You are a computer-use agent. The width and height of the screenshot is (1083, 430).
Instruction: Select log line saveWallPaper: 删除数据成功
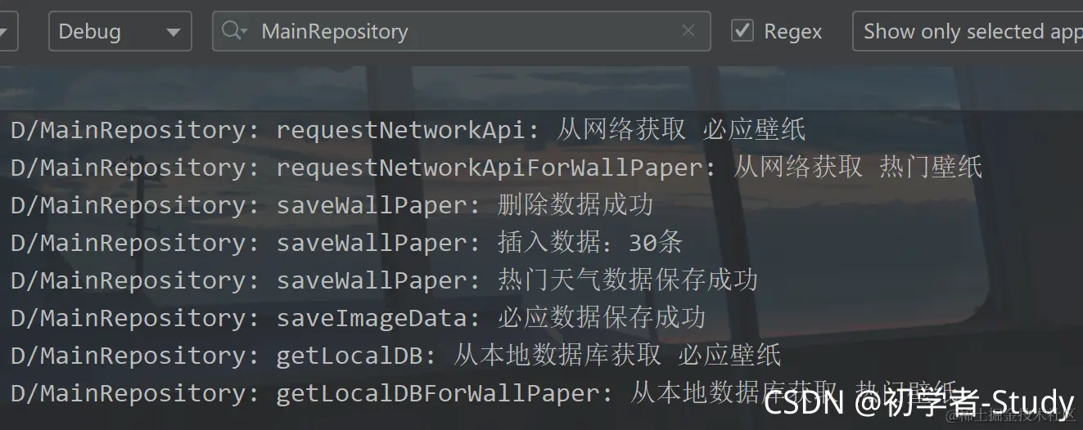click(332, 204)
